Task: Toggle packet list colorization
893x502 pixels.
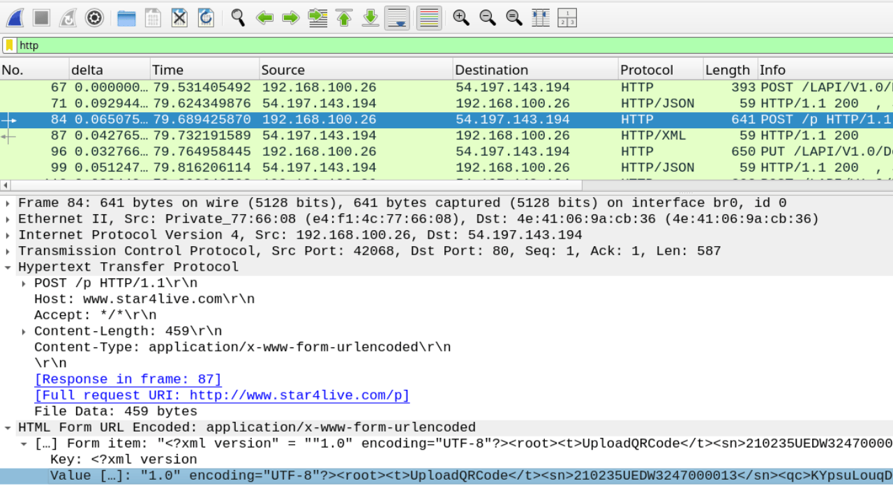Action: point(429,18)
